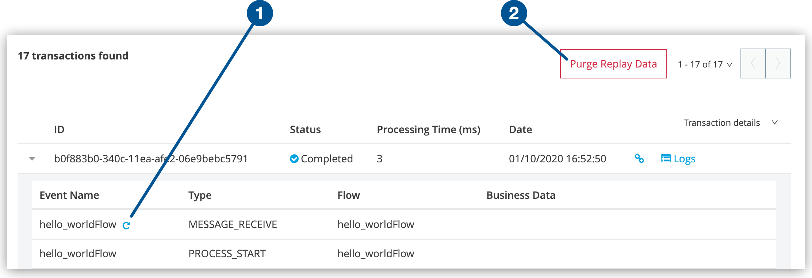This screenshot has width=812, height=278.
Task: Open the 1 - 17 of 17 pagination dropdown
Action: point(705,65)
